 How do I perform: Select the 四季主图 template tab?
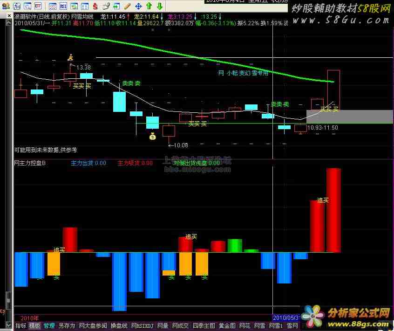(x=204, y=326)
